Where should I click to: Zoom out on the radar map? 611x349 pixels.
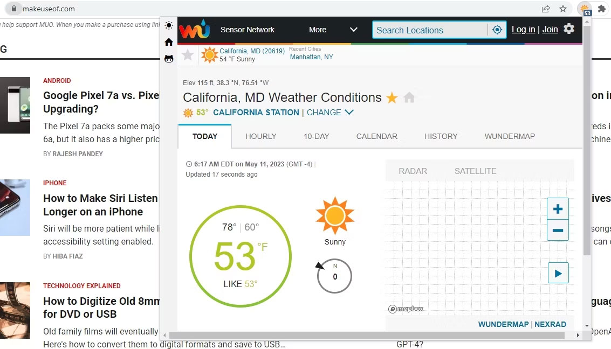pyautogui.click(x=558, y=231)
